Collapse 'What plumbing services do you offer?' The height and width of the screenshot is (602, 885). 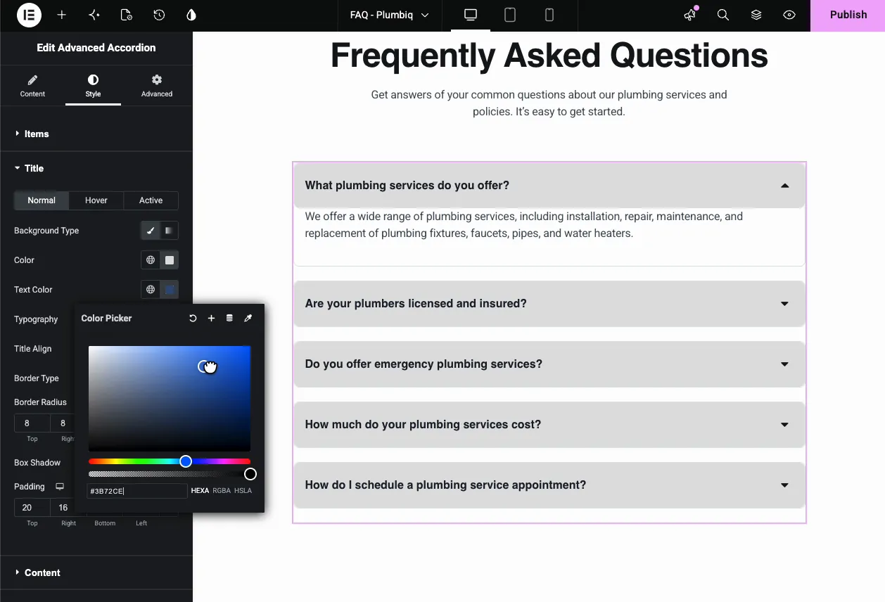(x=549, y=186)
